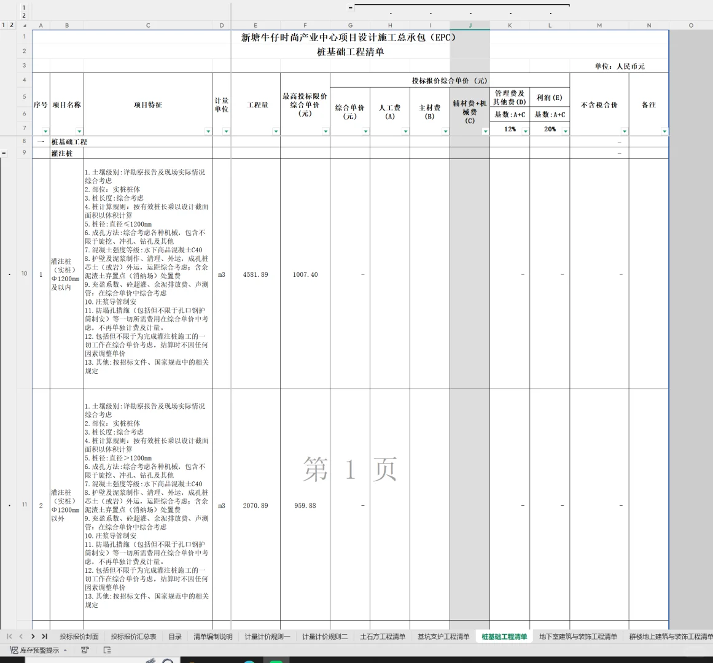Open the AutoFilter dropdown on the 序号 column
Viewport: 713px width, 663px height.
click(46, 131)
